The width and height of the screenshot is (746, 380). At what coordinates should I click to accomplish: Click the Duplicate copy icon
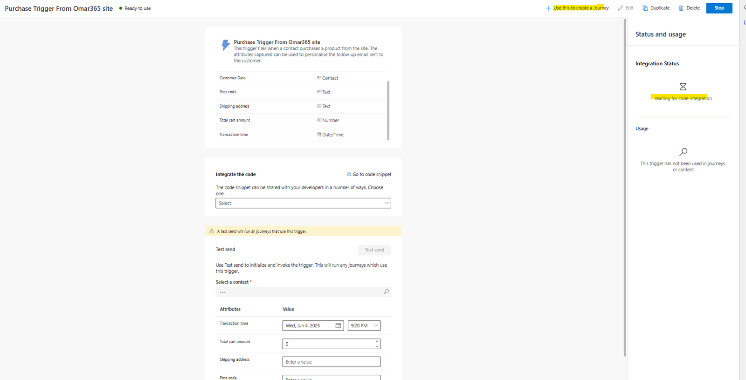(645, 8)
